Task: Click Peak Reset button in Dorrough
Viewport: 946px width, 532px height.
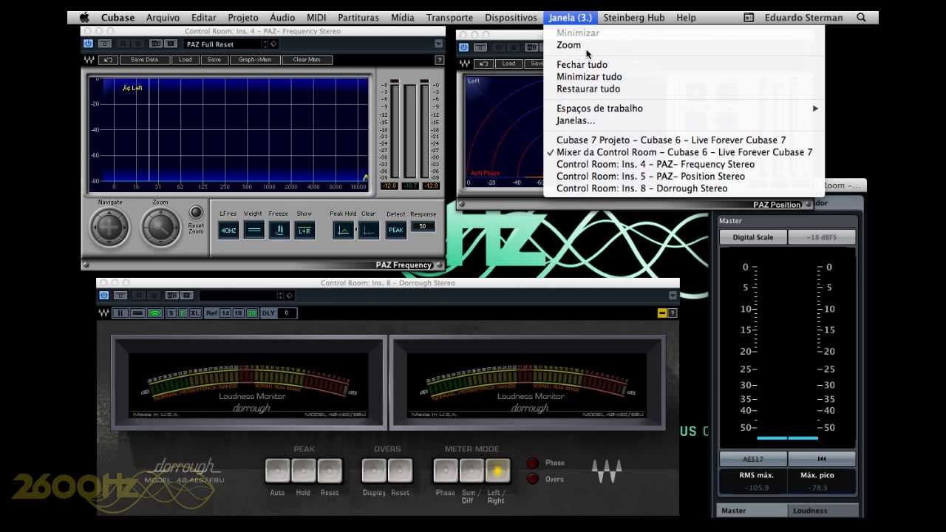Action: 330,471
